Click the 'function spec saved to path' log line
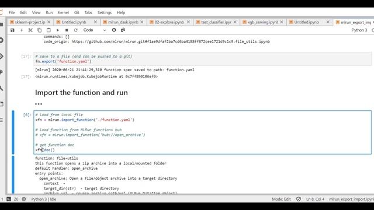This screenshot has width=374, height=210. (x=115, y=70)
